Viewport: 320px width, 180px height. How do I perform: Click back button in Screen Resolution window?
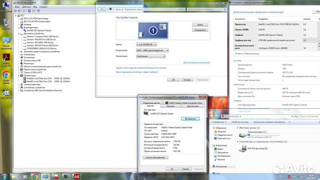[x=100, y=9]
